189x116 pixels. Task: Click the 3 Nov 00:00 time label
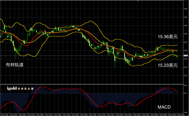(x=22, y=115)
